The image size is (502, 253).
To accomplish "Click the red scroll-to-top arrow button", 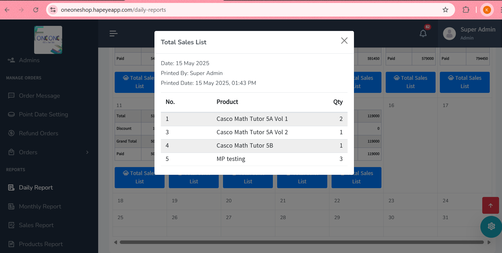I will 491,205.
